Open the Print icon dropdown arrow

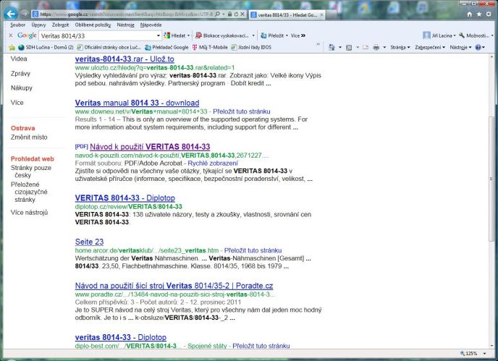click(384, 48)
